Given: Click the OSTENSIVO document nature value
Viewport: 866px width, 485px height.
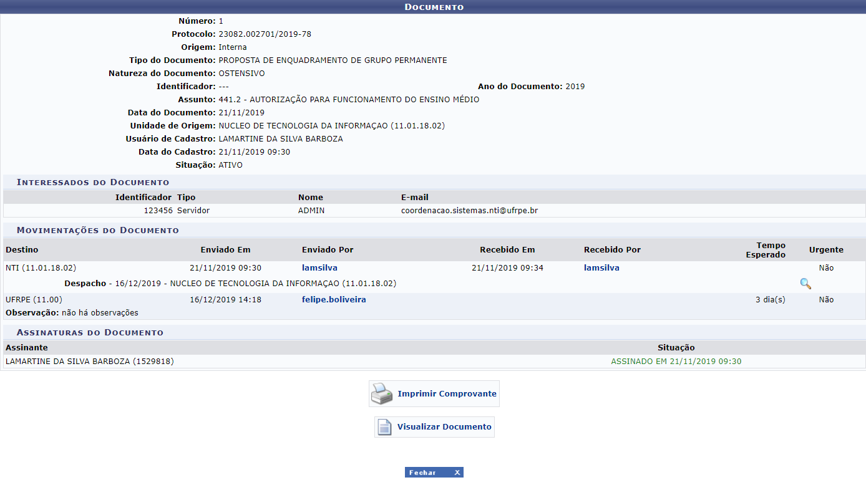Looking at the screenshot, I should pos(241,74).
